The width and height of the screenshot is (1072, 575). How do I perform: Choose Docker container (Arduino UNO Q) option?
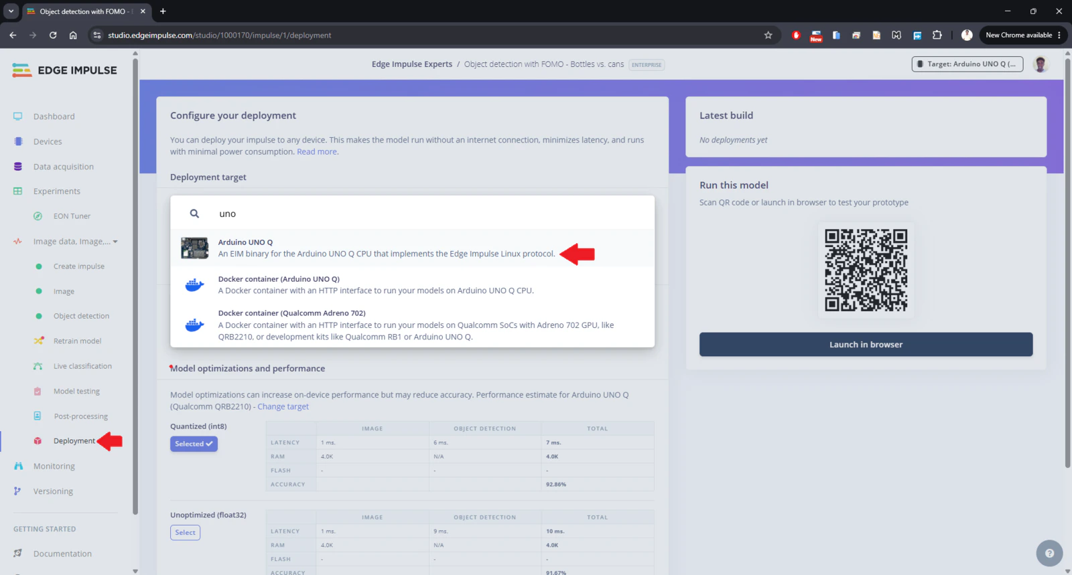[x=412, y=284]
